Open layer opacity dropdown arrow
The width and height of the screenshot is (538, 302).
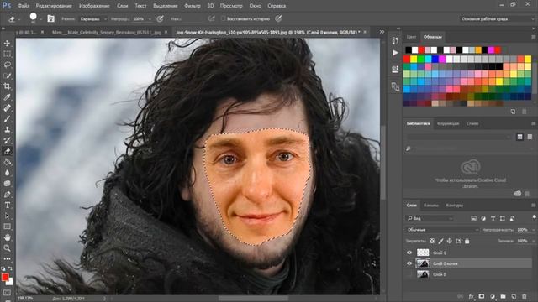coord(534,230)
